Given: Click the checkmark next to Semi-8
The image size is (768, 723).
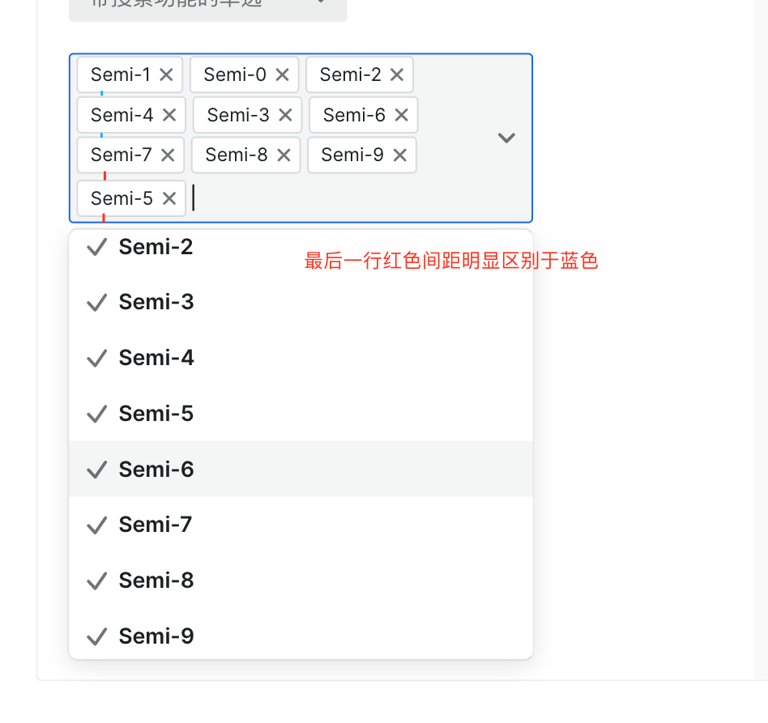Looking at the screenshot, I should pyautogui.click(x=96, y=581).
